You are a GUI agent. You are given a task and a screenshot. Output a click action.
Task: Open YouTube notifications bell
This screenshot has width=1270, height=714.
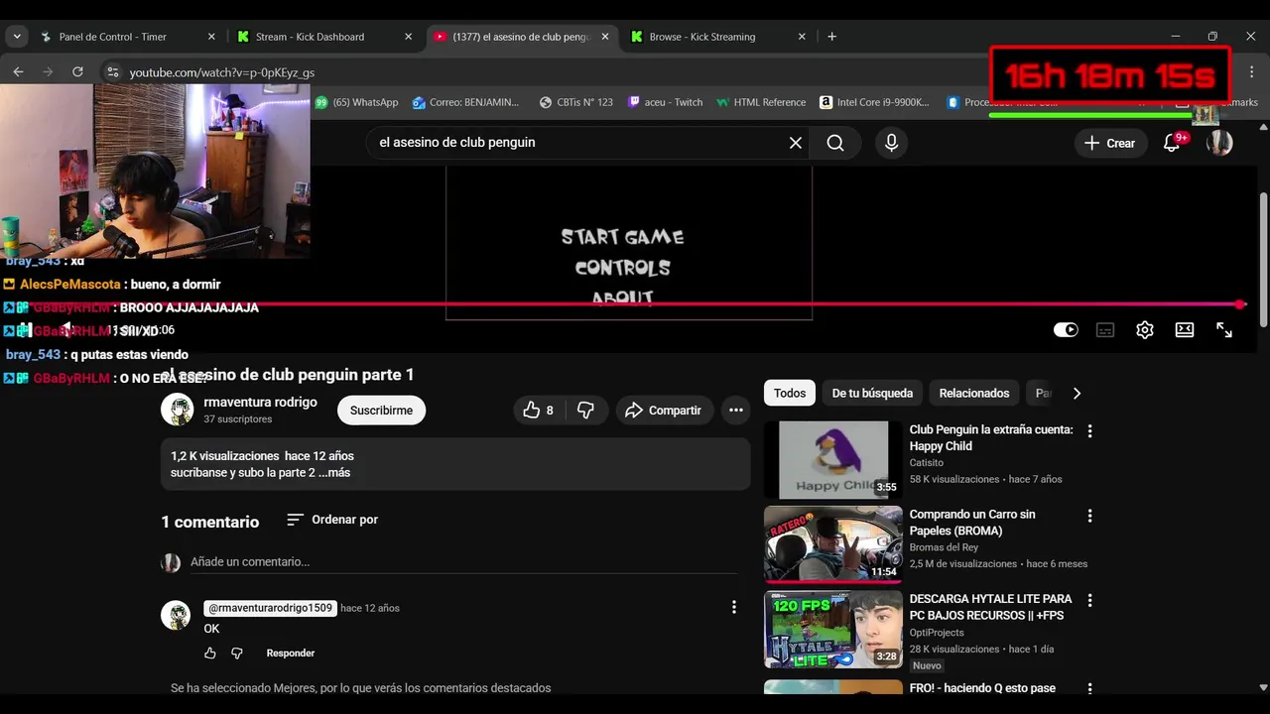click(1173, 143)
